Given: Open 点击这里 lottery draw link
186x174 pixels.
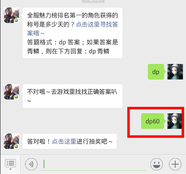Looking at the screenshot, I should (x=64, y=141).
